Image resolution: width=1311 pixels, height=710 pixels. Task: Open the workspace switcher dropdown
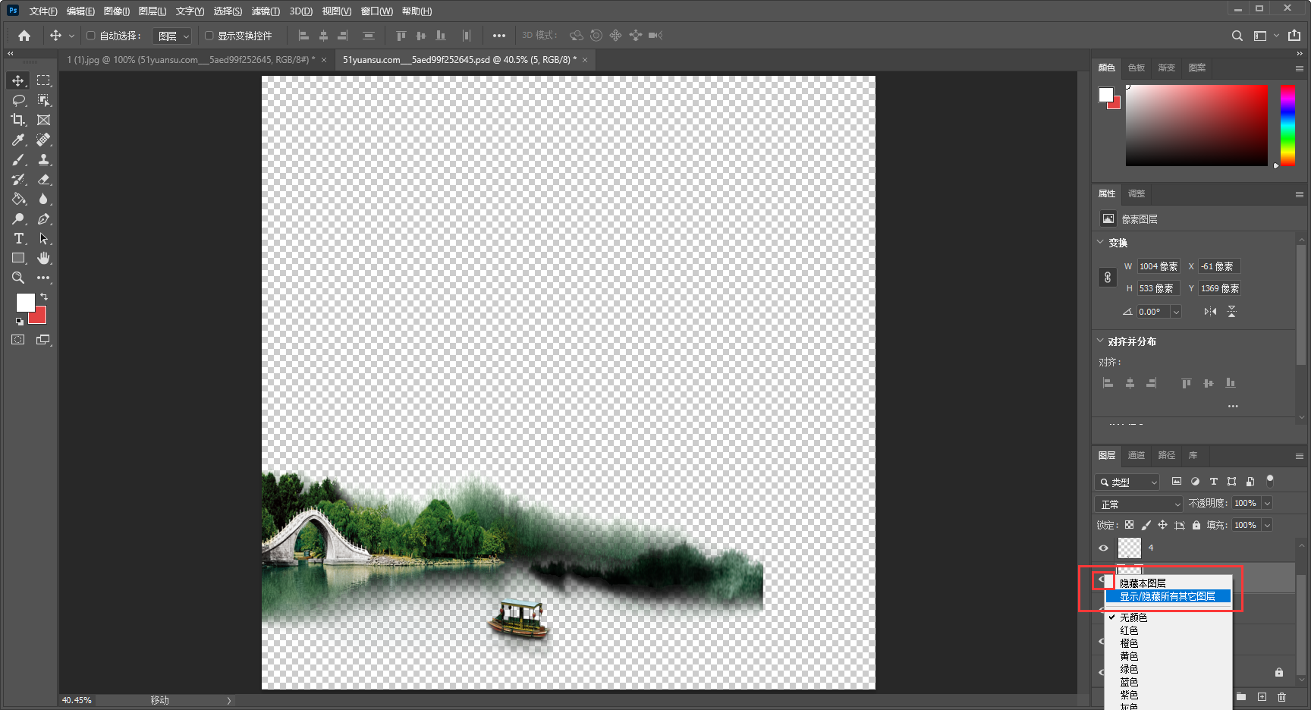(x=1265, y=36)
